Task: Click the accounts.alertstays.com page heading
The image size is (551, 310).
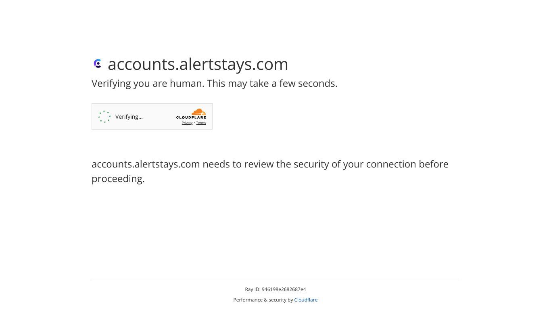Action: tap(198, 64)
